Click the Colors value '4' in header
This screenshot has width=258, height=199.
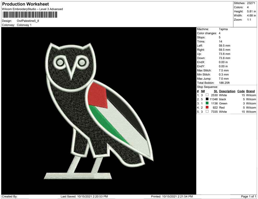pos(248,7)
